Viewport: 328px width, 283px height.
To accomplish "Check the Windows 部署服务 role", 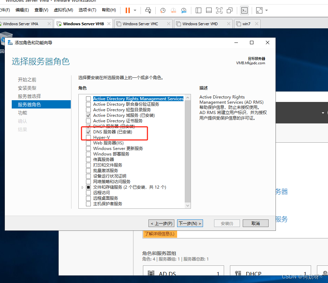I will click(88, 154).
